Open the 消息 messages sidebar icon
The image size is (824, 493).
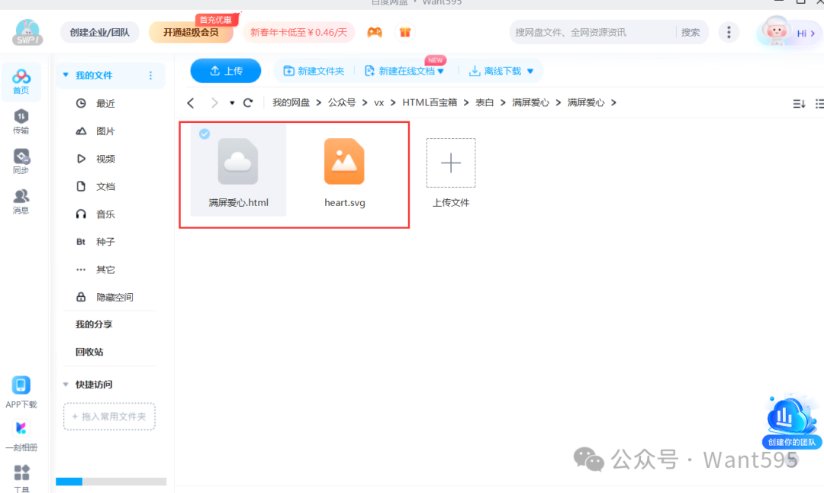point(21,201)
